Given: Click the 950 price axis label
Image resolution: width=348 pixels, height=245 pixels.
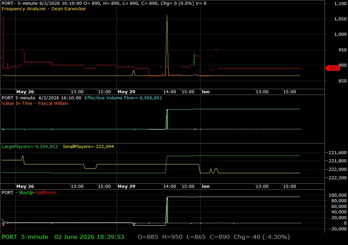Looking at the screenshot, I should pos(342,50).
